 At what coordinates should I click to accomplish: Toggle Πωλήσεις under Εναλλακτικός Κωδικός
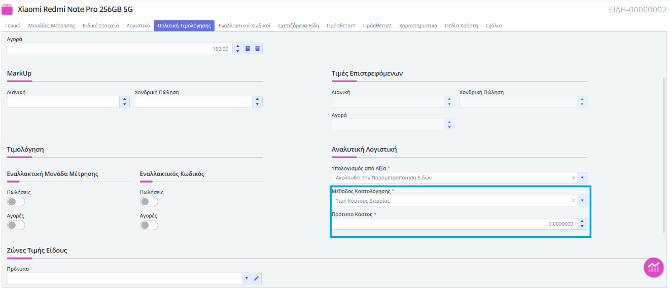click(149, 202)
